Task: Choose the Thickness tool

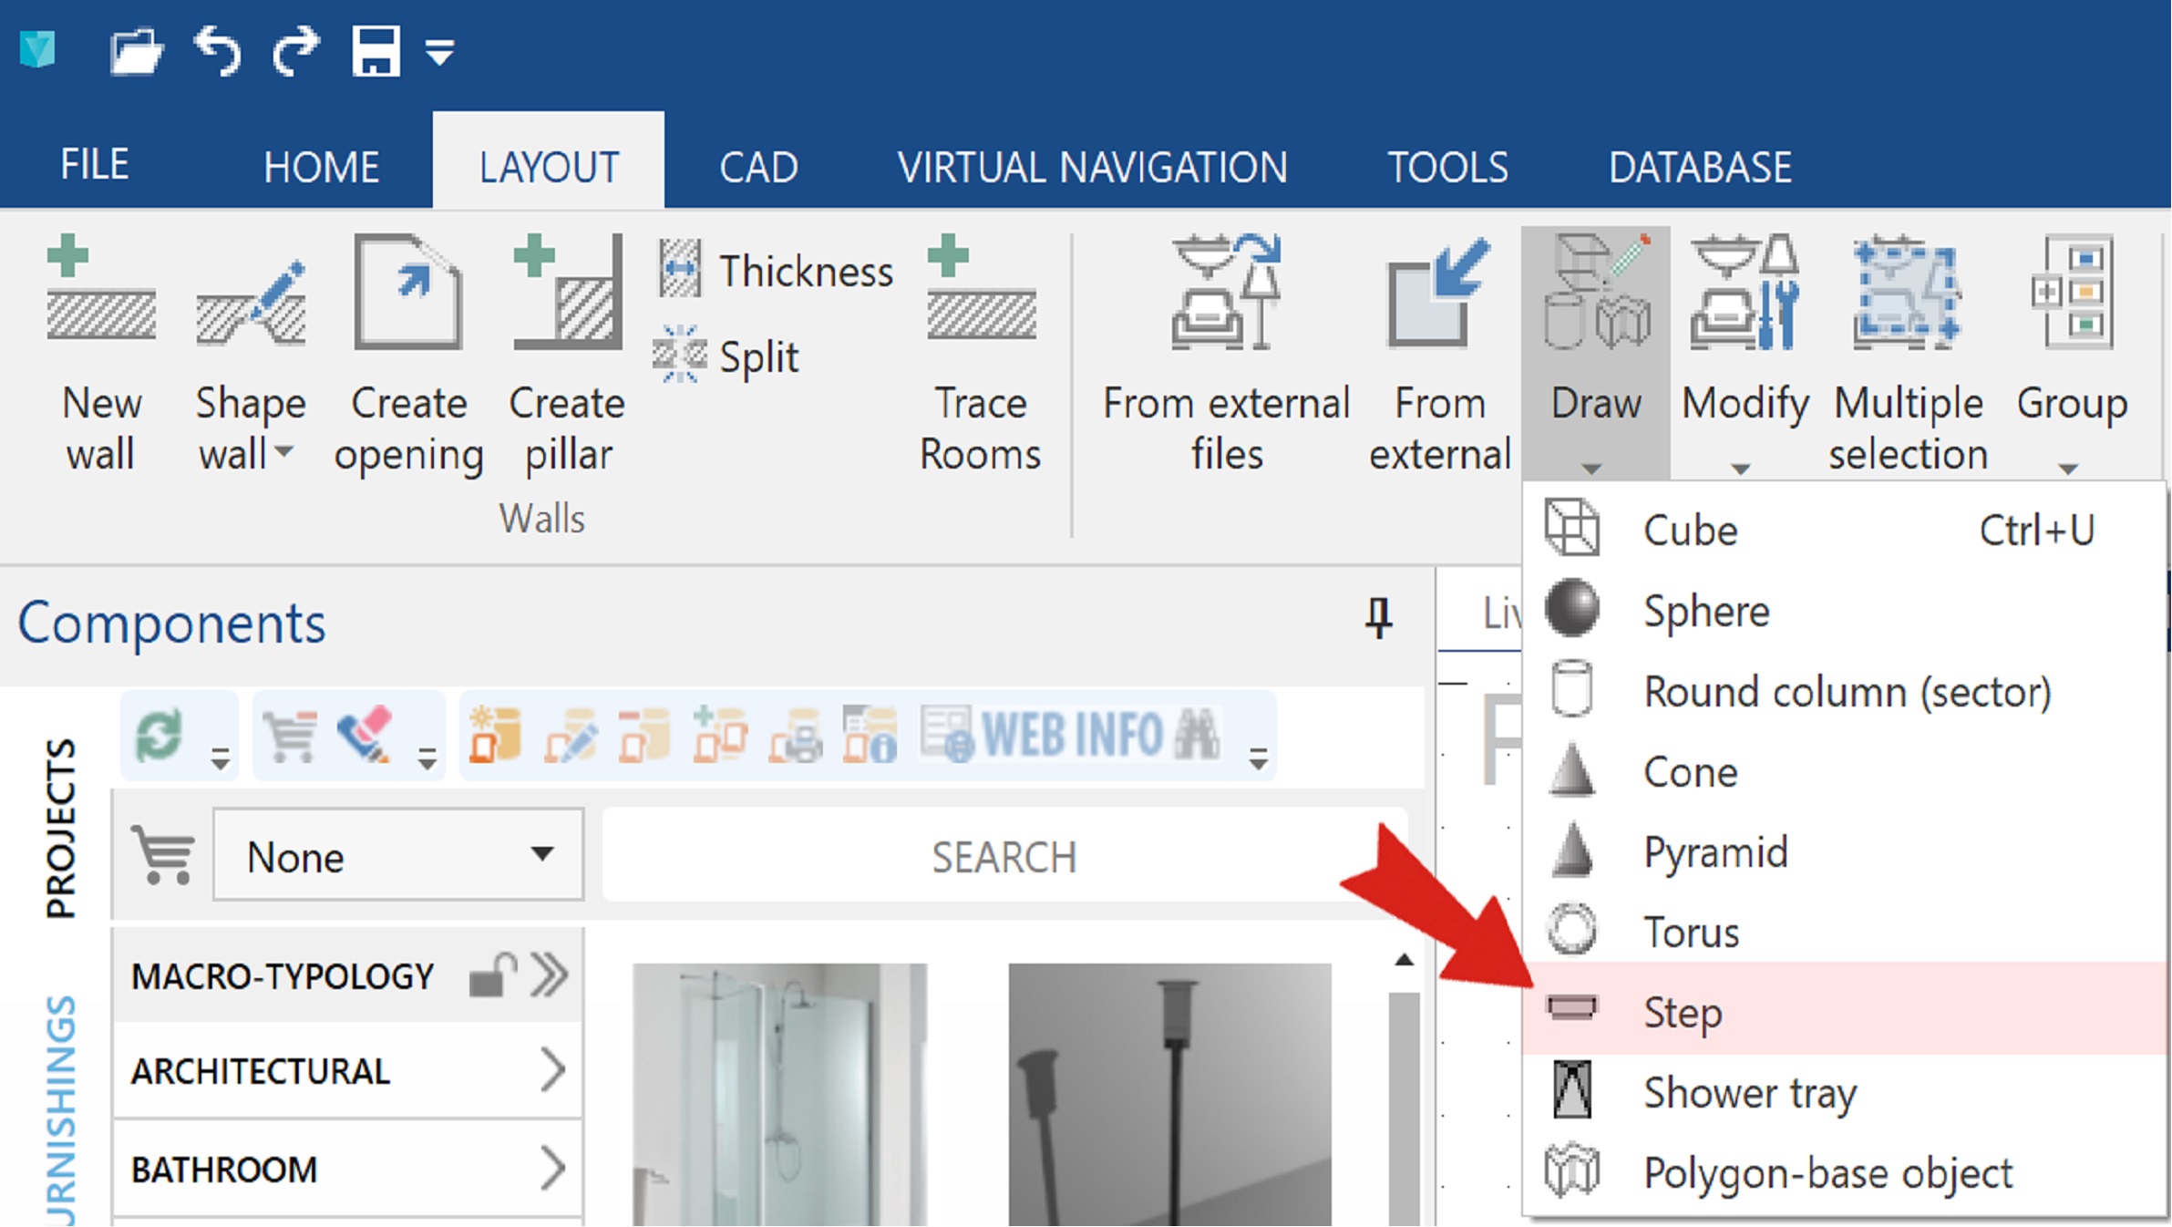Action: tap(774, 271)
